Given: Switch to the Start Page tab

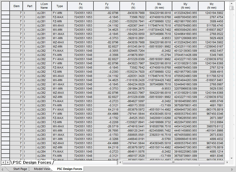Looking at the screenshot, I should pyautogui.click(x=20, y=169).
